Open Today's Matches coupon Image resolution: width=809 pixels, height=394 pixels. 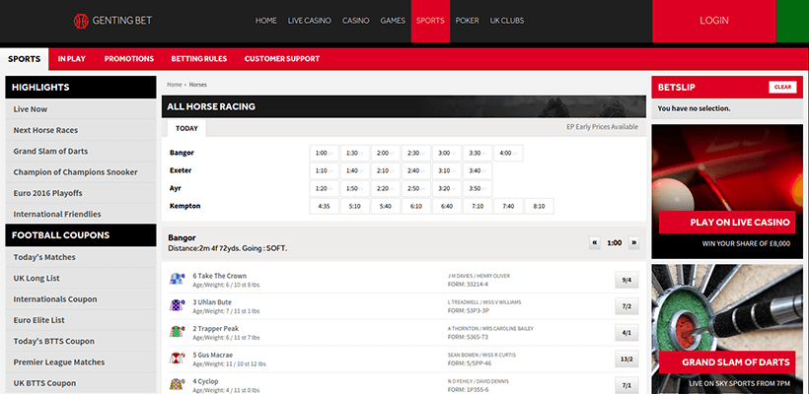point(81,257)
